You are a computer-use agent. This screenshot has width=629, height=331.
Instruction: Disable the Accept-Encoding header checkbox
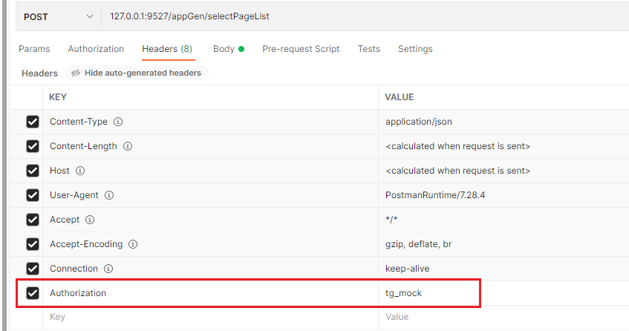(33, 244)
